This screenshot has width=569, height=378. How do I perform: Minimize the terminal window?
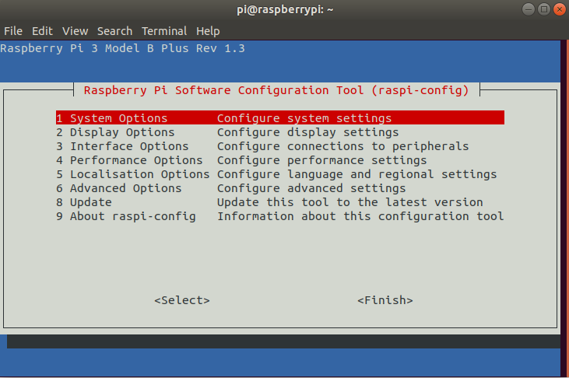point(529,9)
